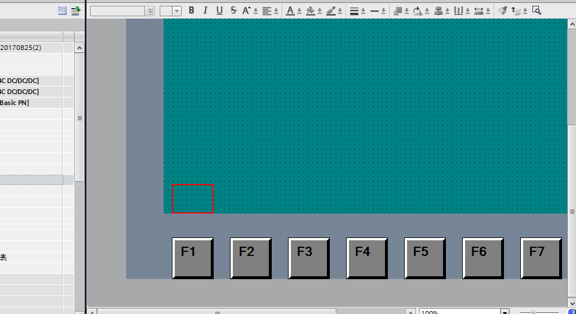The image size is (576, 314).
Task: Toggle bold text formatting
Action: coord(192,10)
